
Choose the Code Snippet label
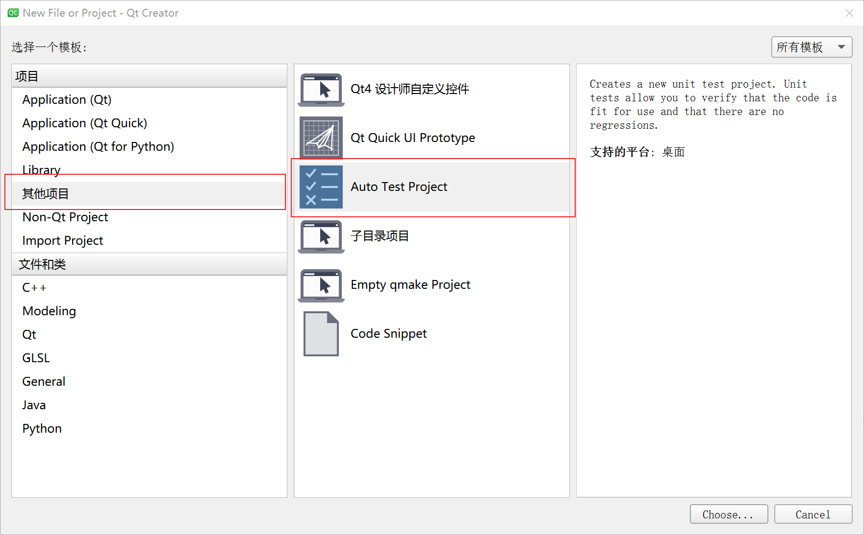[388, 334]
